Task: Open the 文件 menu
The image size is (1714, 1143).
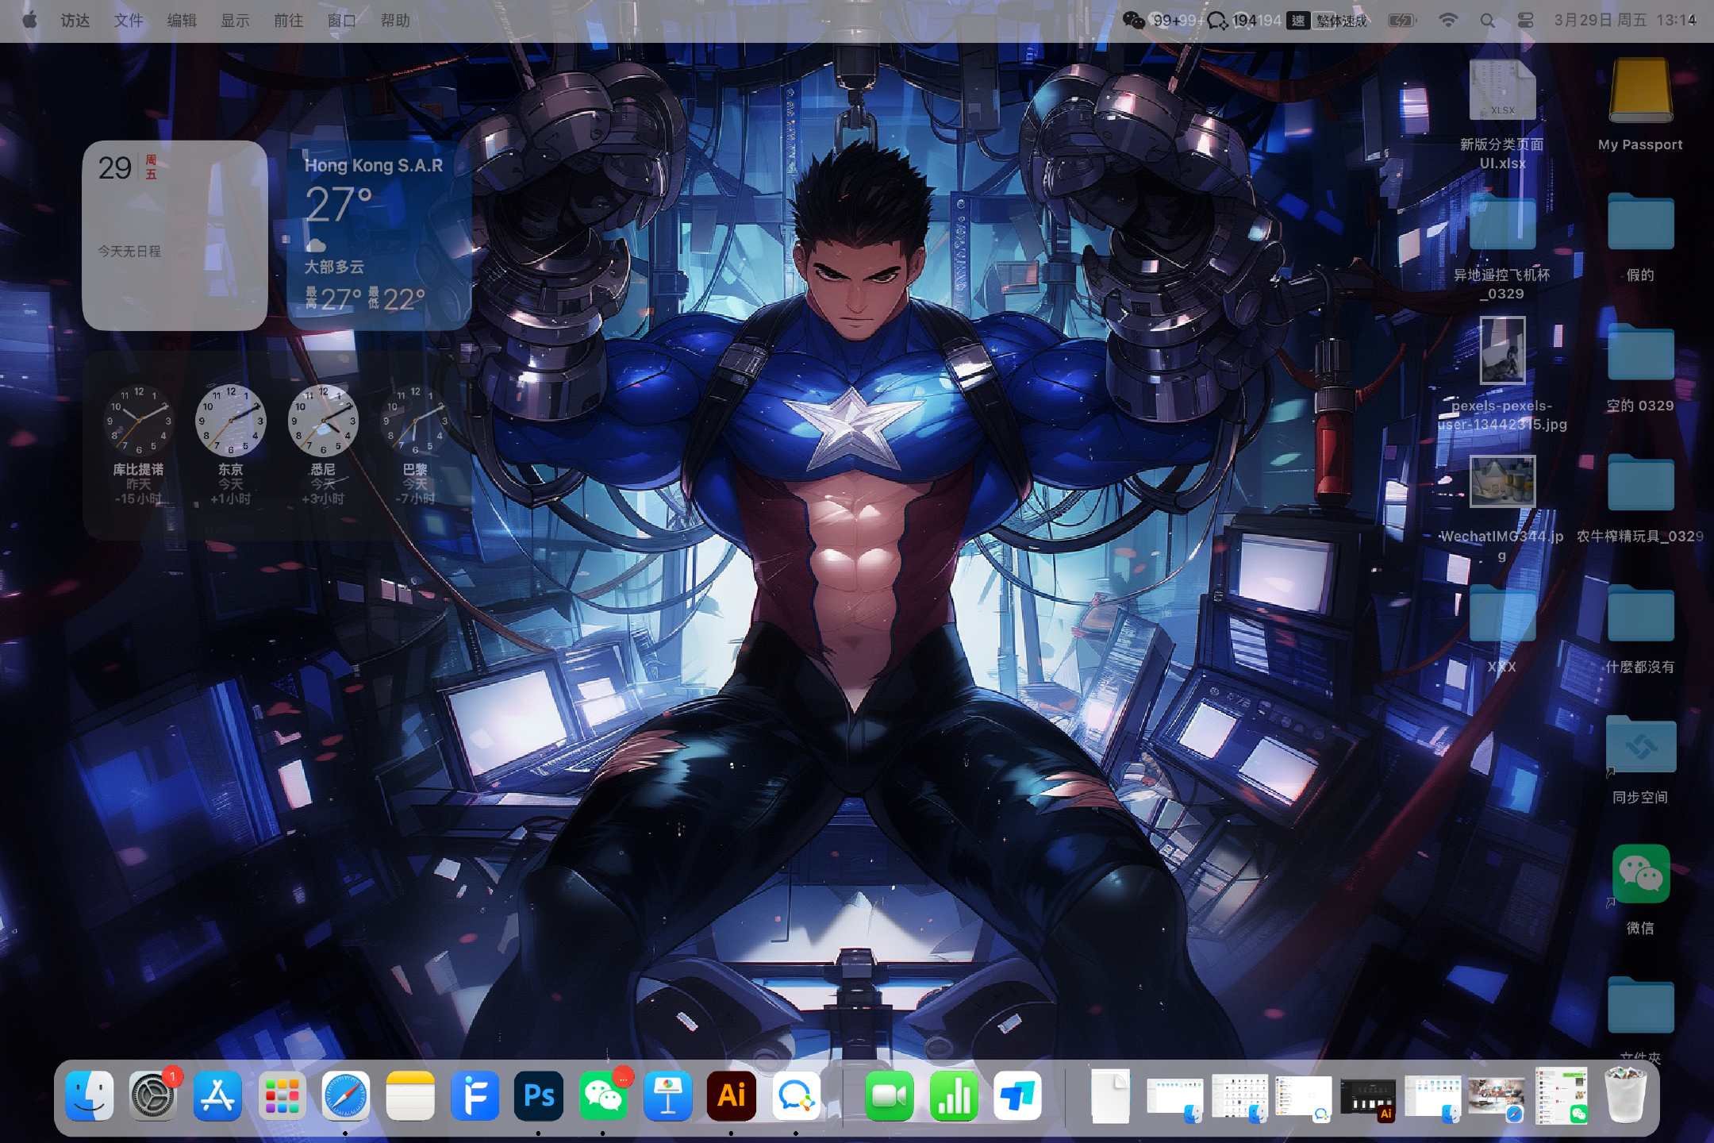Action: pos(128,21)
